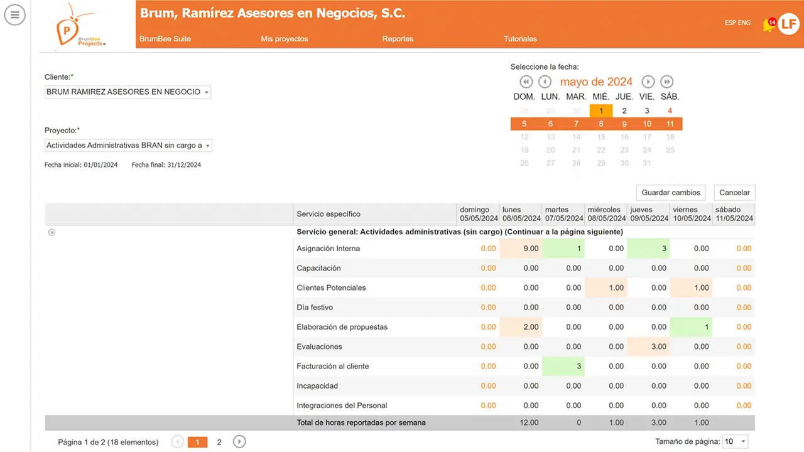Viewport: 804px width, 452px height.
Task: Select May 3 in the calendar
Action: [x=647, y=110]
